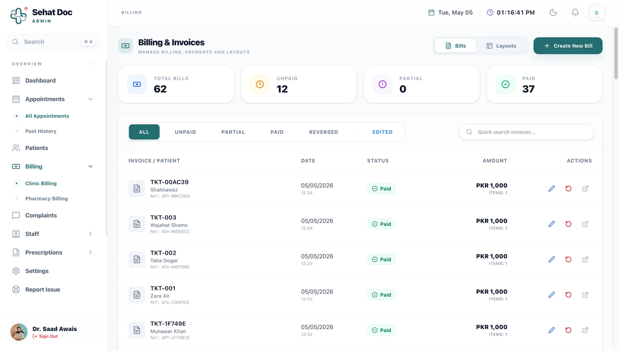Switch view to Layouts

[501, 46]
